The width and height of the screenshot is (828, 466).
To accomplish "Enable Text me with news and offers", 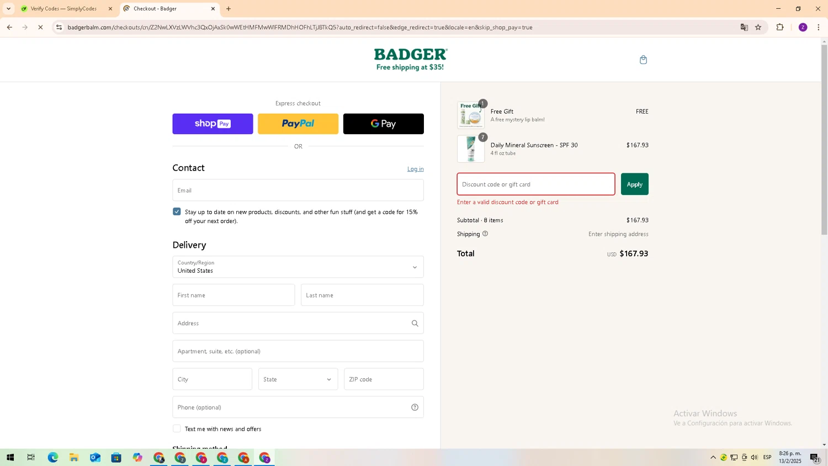I will 177,428.
